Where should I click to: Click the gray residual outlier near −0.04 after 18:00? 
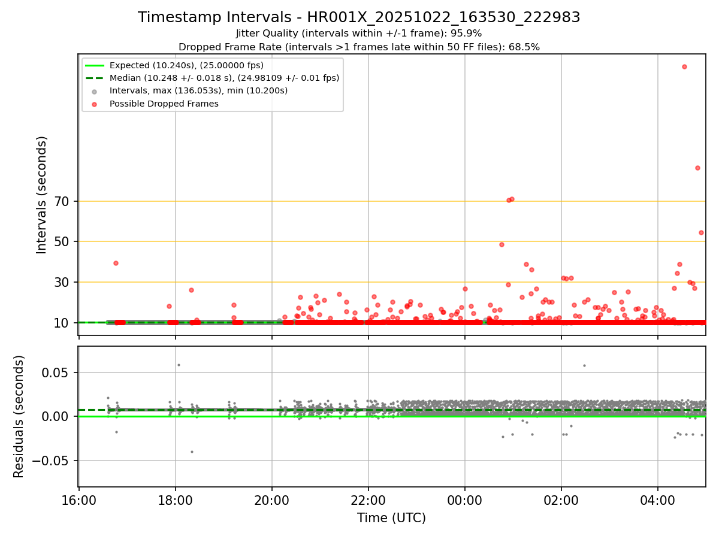coord(192,452)
